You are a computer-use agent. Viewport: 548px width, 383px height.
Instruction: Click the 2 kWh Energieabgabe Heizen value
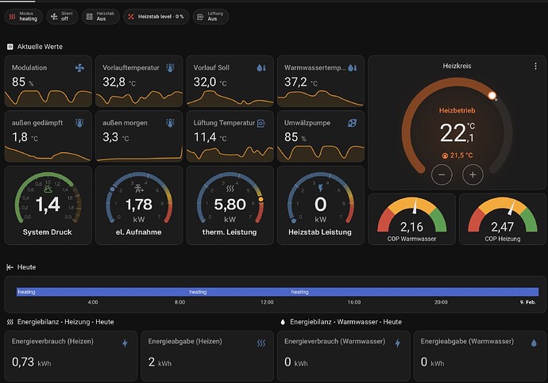pyautogui.click(x=160, y=362)
